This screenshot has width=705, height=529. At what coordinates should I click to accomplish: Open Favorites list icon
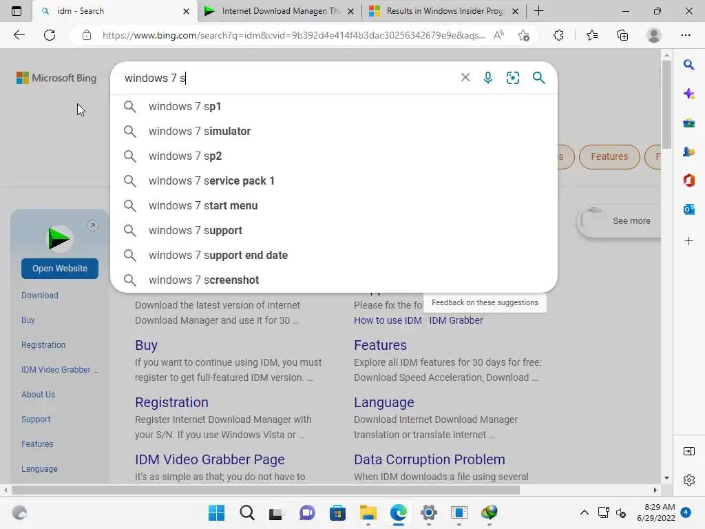point(592,35)
